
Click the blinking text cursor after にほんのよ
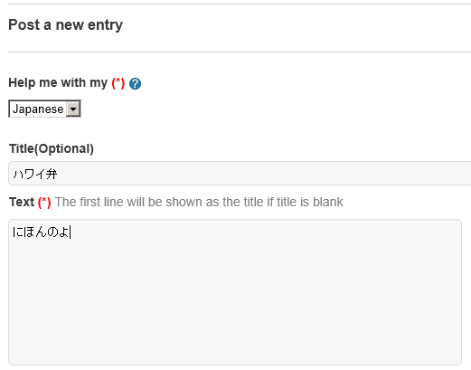click(71, 232)
